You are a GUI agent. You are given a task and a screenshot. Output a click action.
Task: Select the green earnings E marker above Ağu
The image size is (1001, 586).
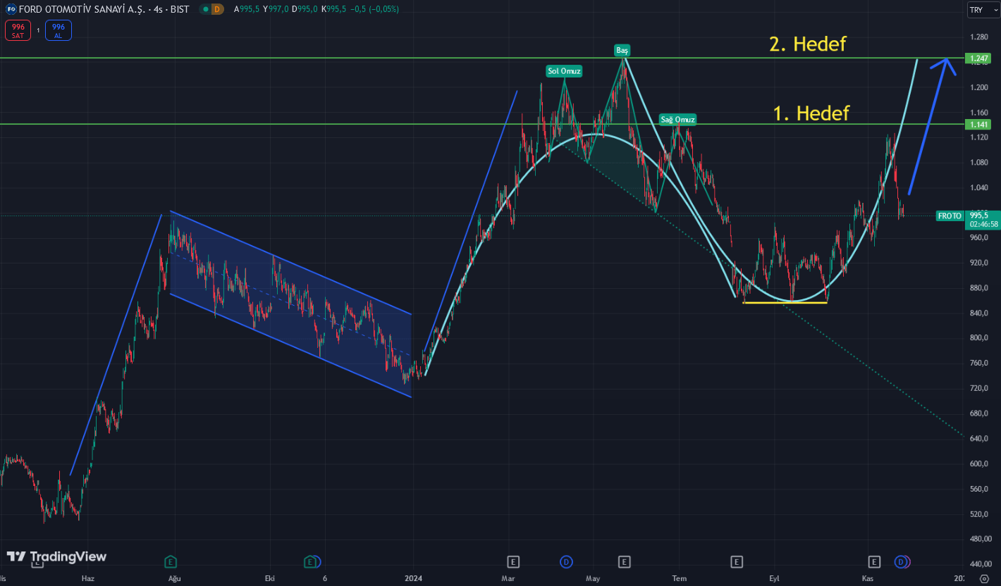tap(171, 561)
